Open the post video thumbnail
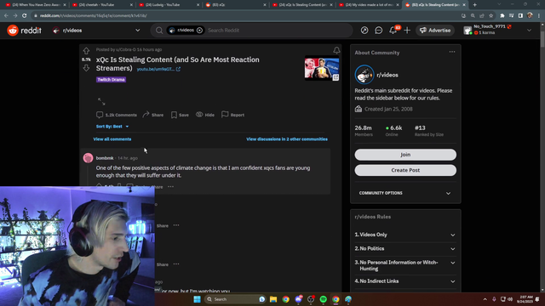 click(x=322, y=68)
